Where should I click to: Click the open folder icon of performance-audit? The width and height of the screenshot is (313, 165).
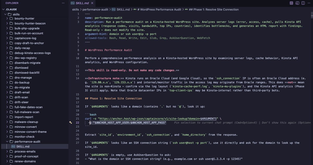(11, 142)
